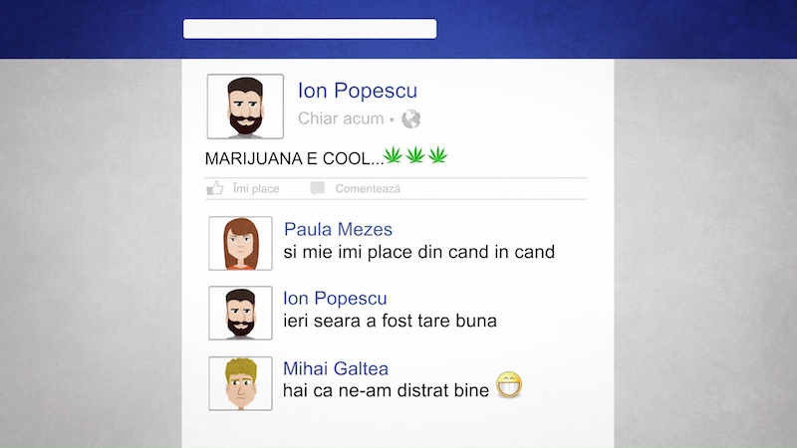Click the thumbs-up like icon
Screen dimensions: 797x448
coord(215,188)
